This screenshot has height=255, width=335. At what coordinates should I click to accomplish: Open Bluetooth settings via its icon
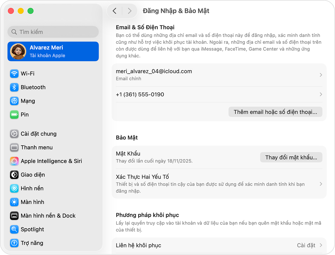click(14, 87)
